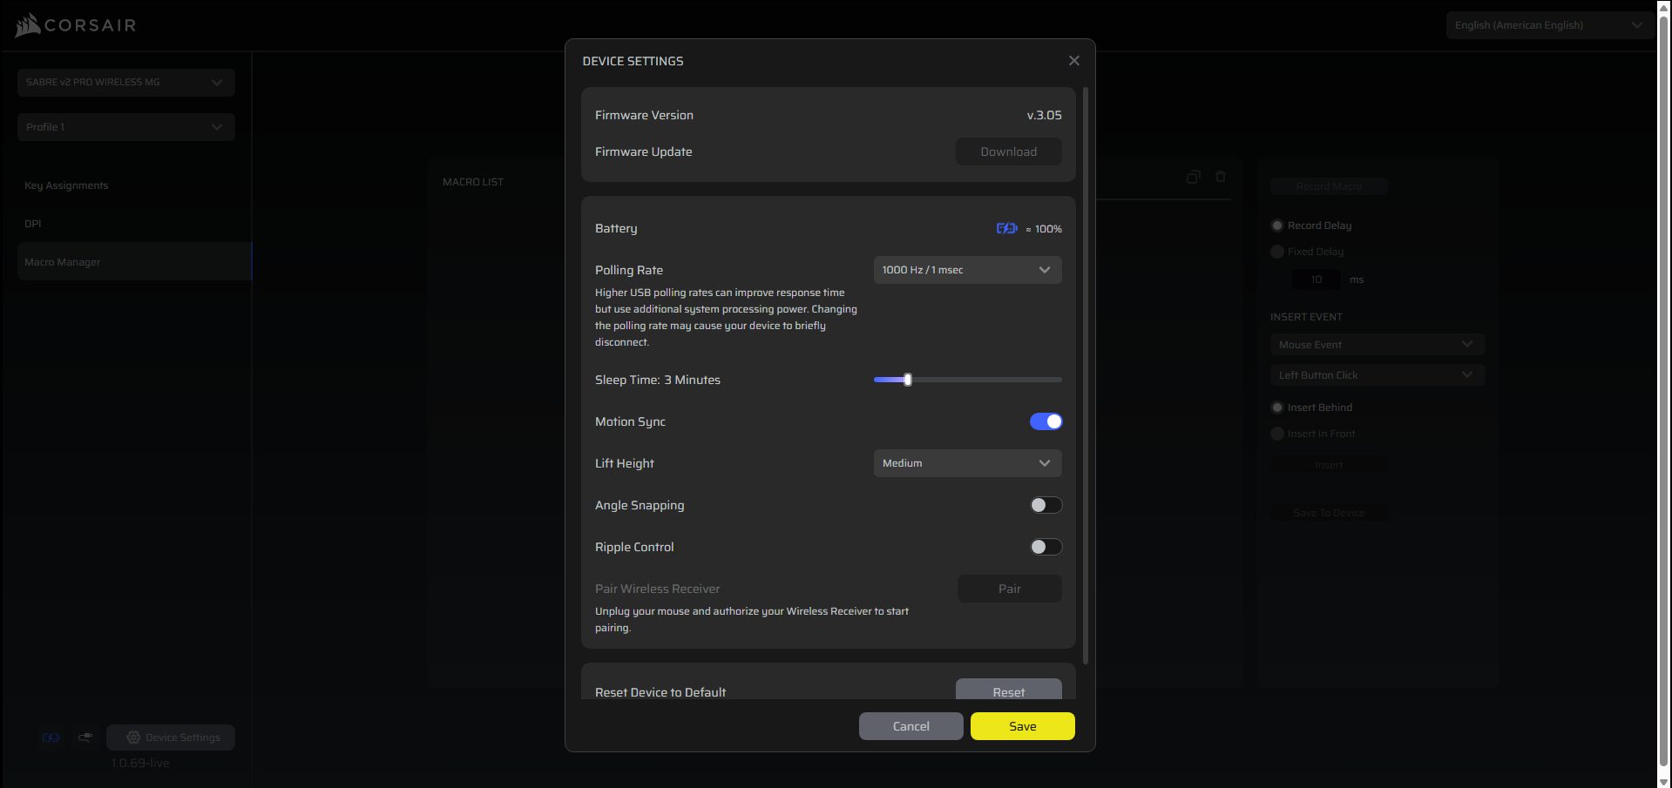Click the Sleep Time slider handle
This screenshot has width=1672, height=788.
[x=908, y=380]
